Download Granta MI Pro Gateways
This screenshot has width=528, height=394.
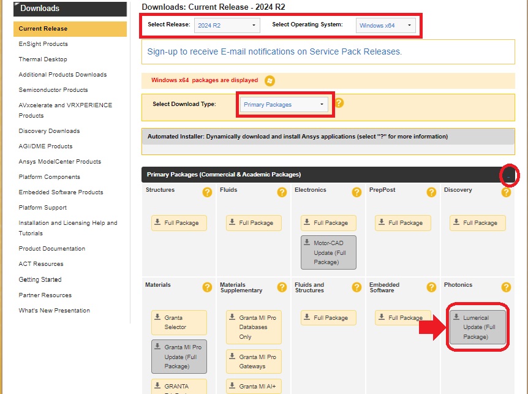(254, 362)
